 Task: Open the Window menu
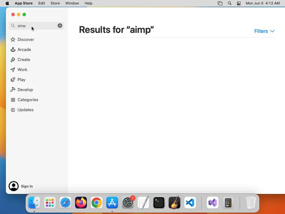click(x=72, y=3)
